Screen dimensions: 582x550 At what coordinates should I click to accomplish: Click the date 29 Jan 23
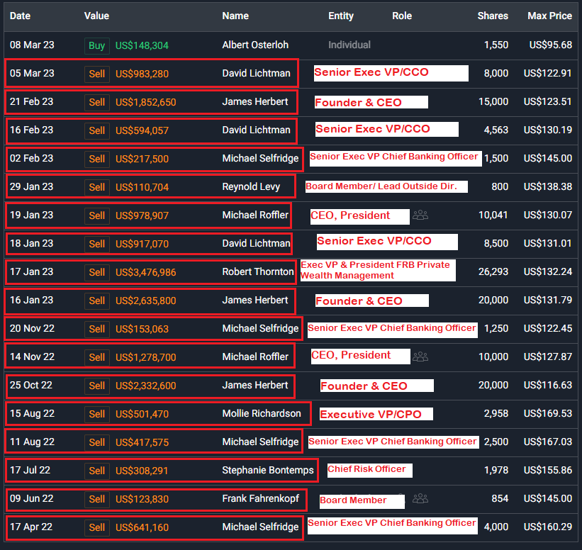point(32,186)
